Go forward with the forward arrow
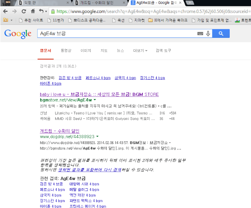This screenshot has height=208, width=251. tap(15, 11)
